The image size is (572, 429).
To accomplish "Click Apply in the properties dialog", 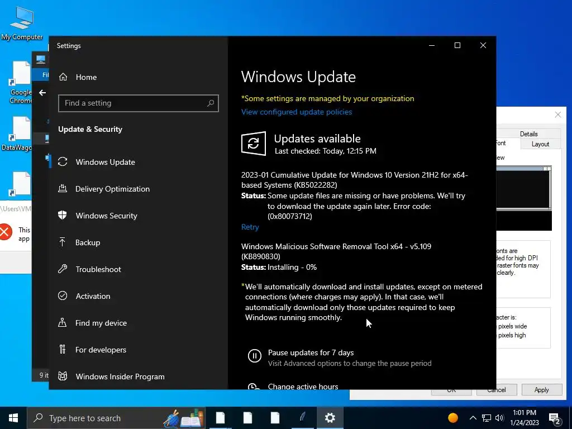I will (x=542, y=389).
